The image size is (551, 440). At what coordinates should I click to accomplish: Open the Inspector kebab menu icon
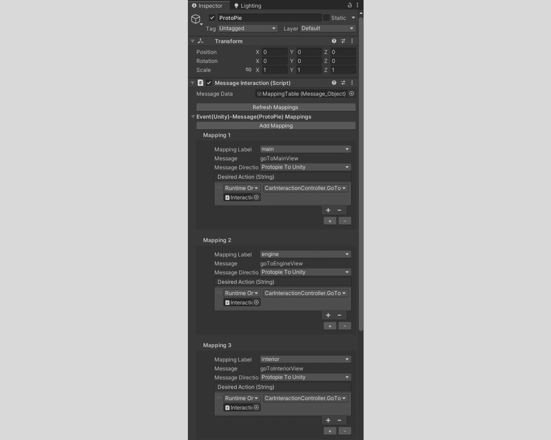[357, 5]
